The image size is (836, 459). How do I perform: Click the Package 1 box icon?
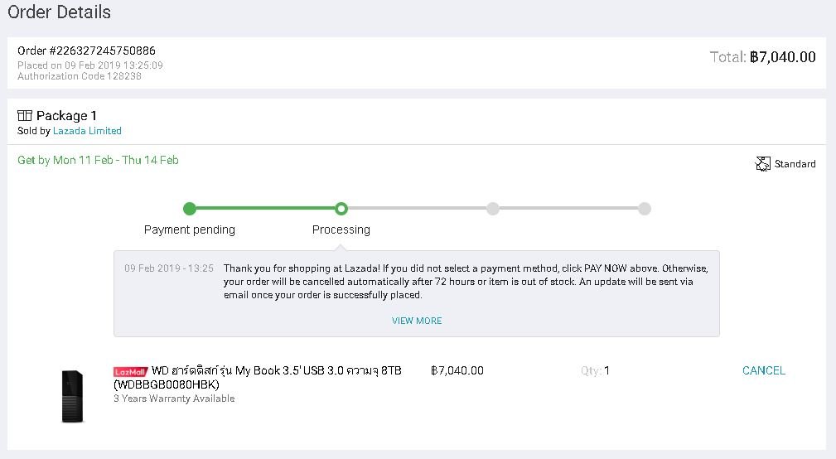click(x=25, y=116)
